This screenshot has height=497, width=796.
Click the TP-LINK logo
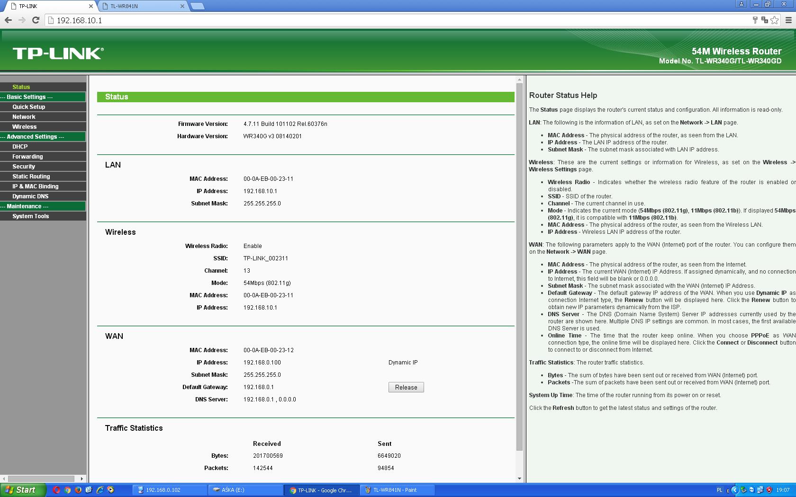[x=58, y=53]
